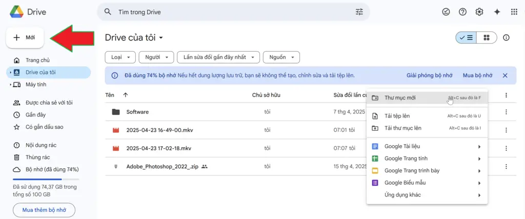This screenshot has width=525, height=219.
Task: Expand the Drive của tôi title dropdown
Action: pos(161,38)
